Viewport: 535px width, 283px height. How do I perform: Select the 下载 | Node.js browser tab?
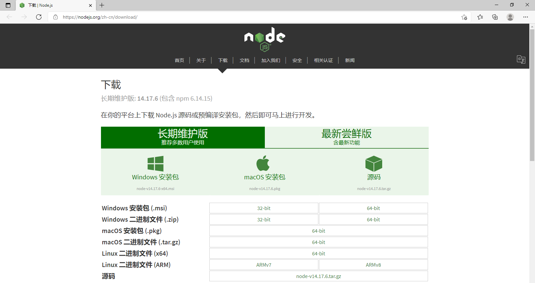(56, 5)
